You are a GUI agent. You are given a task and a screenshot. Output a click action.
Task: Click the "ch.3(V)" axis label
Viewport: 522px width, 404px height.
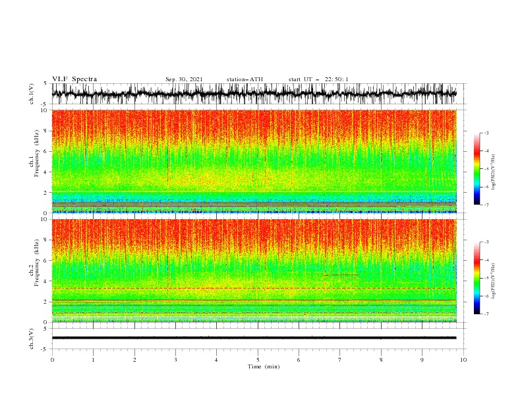coord(32,339)
